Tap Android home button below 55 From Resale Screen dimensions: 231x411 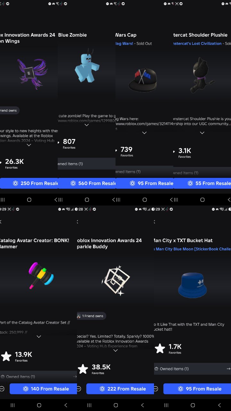coord(202,200)
